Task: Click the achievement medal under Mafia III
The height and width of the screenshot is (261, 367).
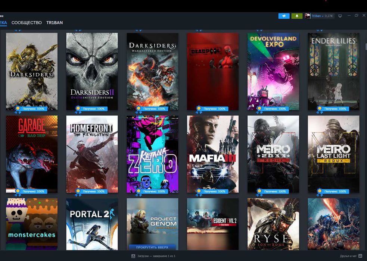Action: 199,192
